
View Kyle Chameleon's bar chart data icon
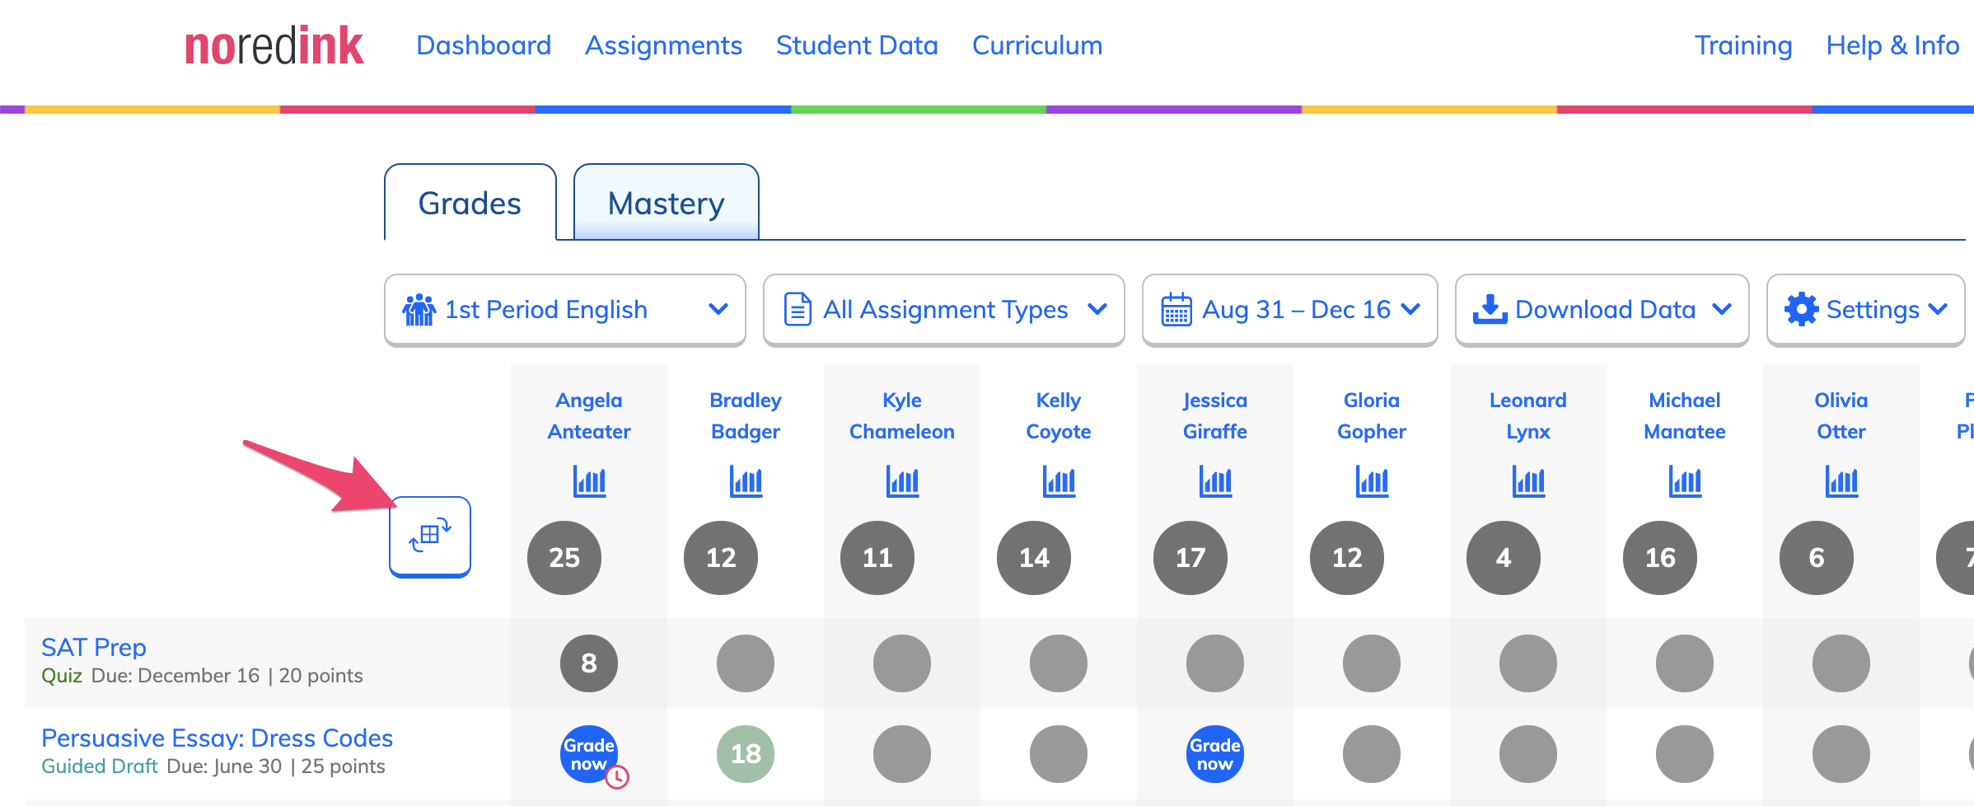(902, 481)
